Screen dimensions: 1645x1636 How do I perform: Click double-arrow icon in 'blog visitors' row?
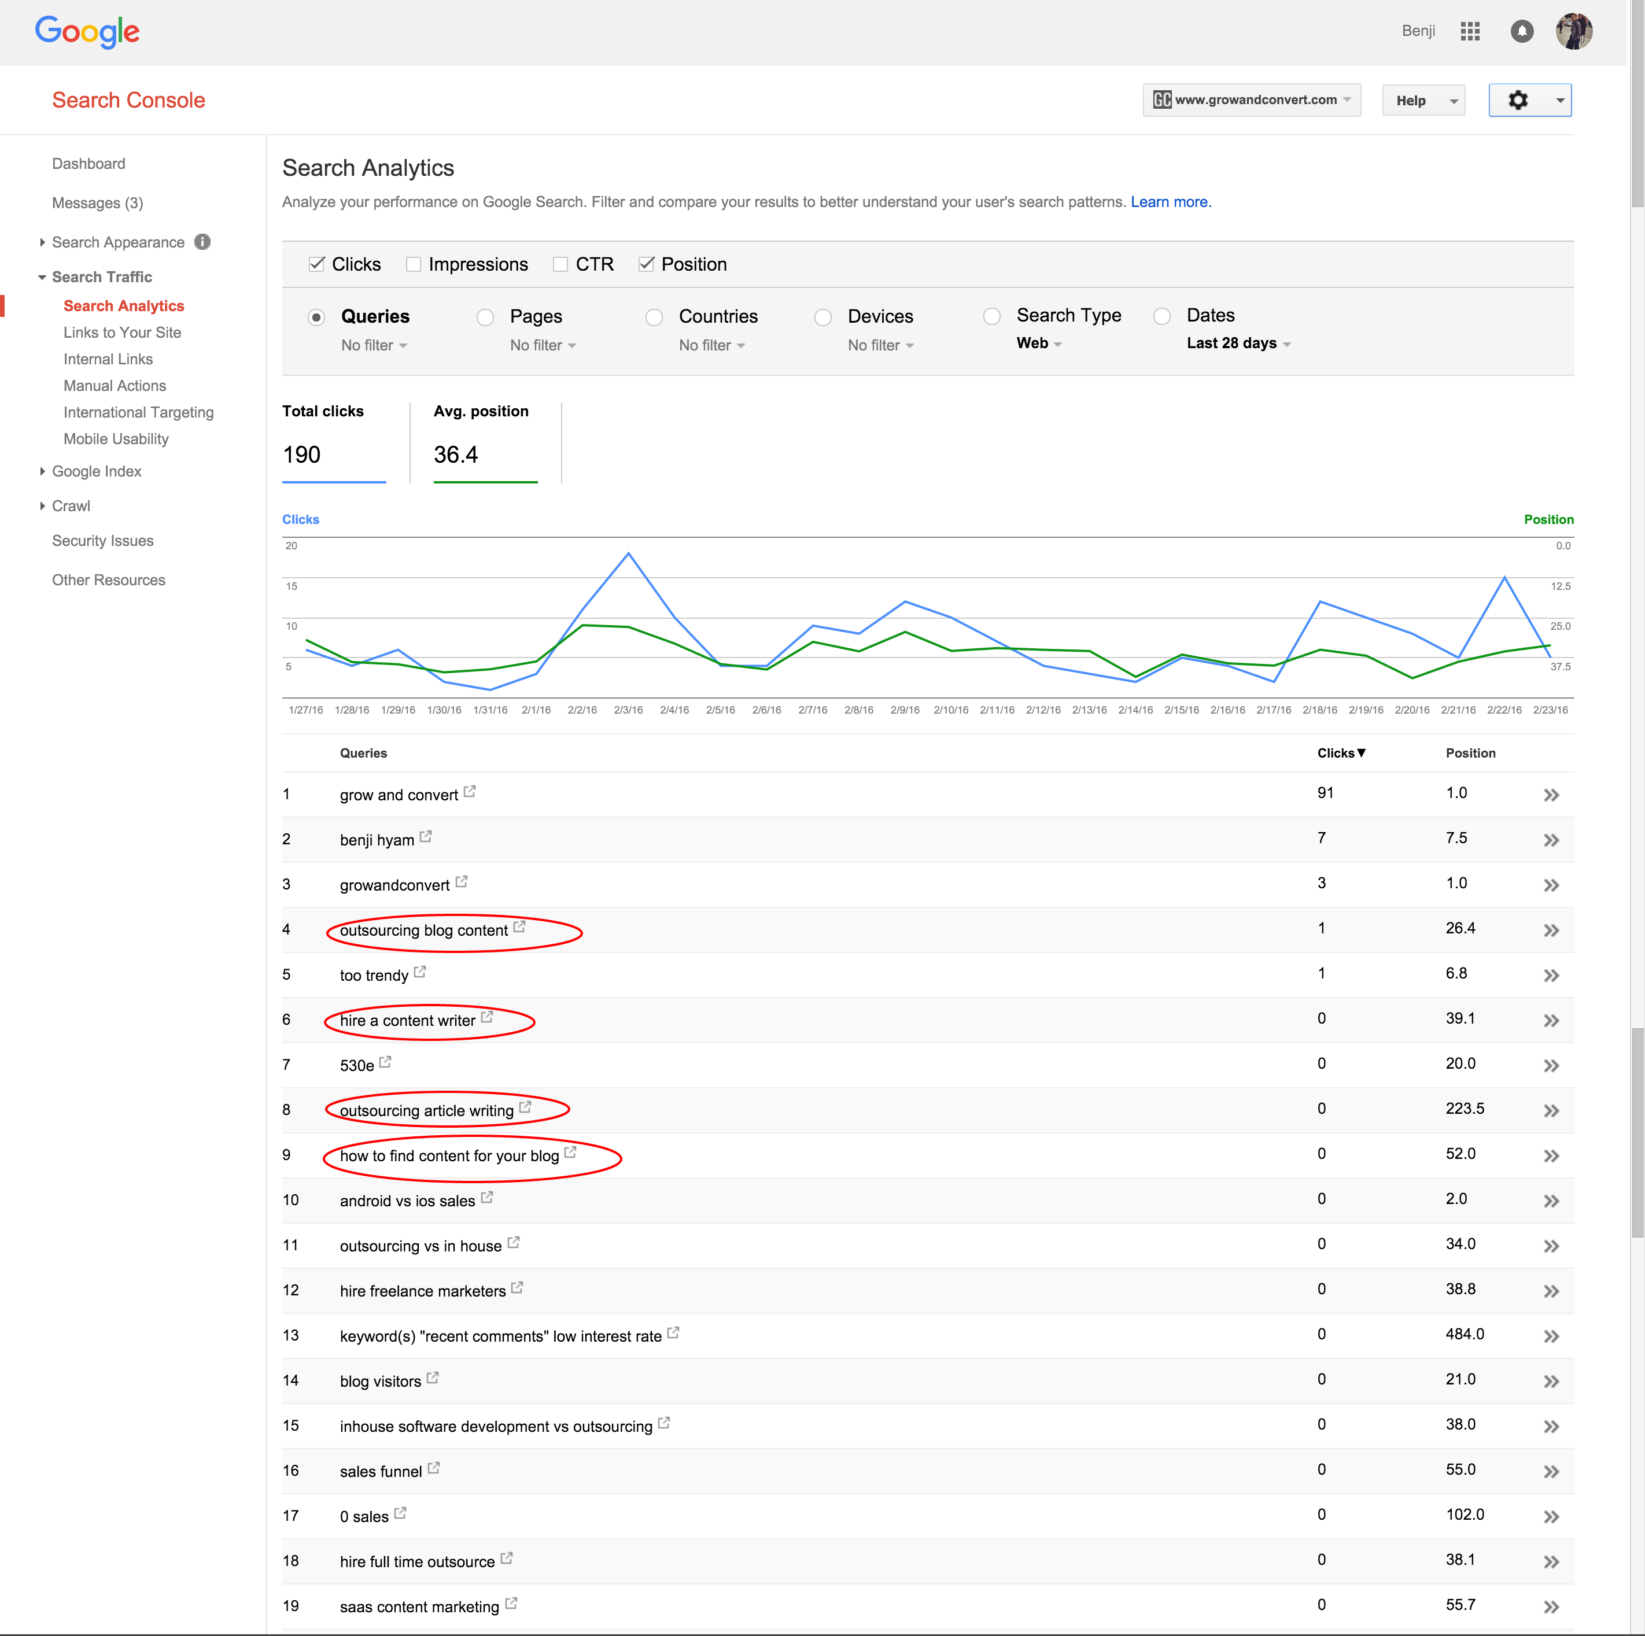click(x=1551, y=1382)
